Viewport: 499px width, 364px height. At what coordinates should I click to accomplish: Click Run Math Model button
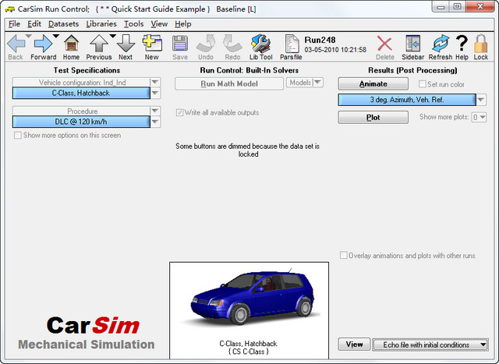(x=229, y=84)
